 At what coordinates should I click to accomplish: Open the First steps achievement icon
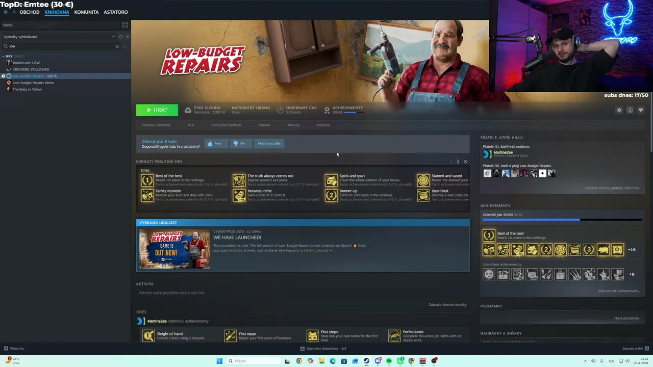(313, 335)
